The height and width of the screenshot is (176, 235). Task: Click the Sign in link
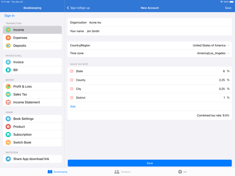pyautogui.click(x=9, y=15)
